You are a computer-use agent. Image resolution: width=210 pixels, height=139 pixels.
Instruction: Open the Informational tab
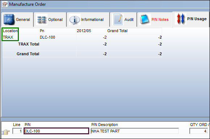pos(88,19)
